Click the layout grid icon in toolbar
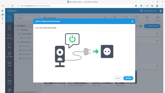Viewport: 165px width, 93px height. click(x=115, y=17)
